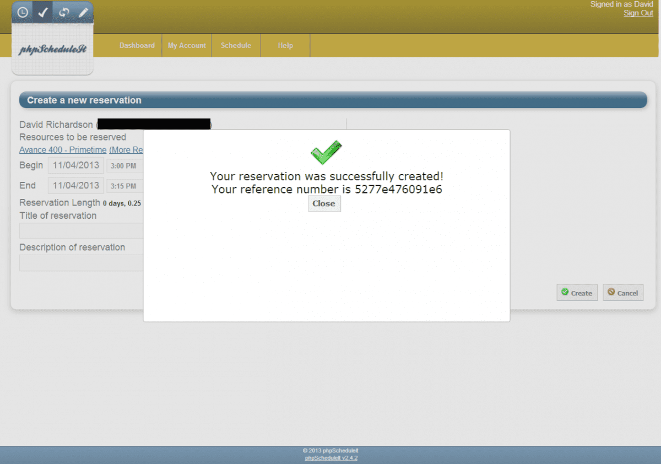Sign out of David's account

pyautogui.click(x=638, y=13)
